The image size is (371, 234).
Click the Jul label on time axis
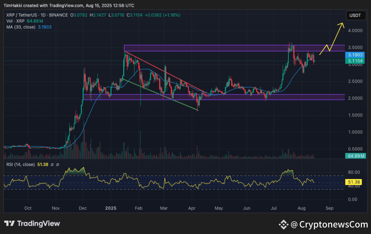click(274, 208)
